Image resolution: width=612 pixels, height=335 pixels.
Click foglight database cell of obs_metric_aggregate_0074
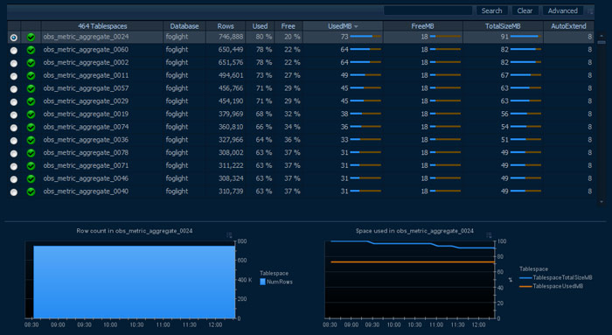[177, 127]
